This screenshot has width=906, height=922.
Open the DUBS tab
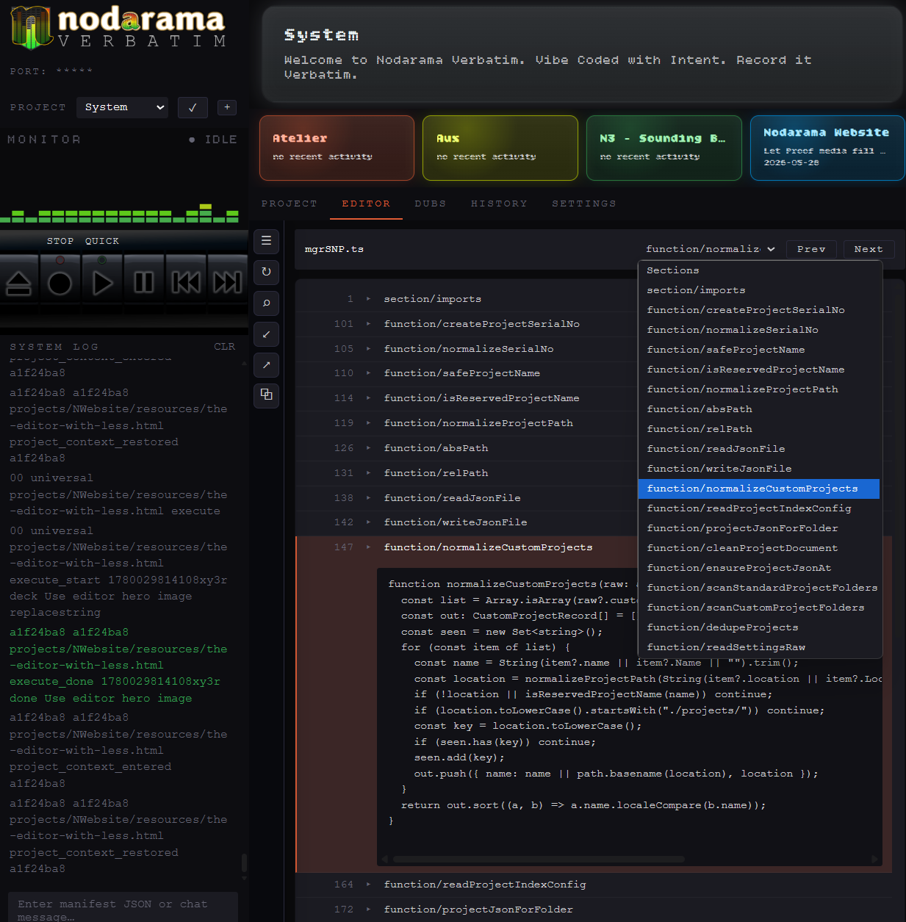tap(431, 204)
